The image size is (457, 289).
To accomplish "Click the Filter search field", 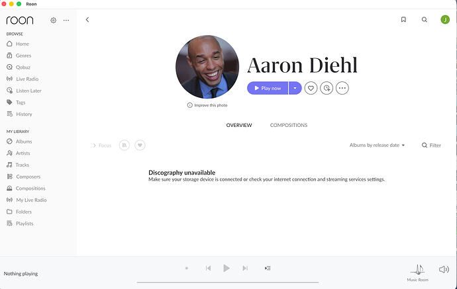I will (431, 145).
